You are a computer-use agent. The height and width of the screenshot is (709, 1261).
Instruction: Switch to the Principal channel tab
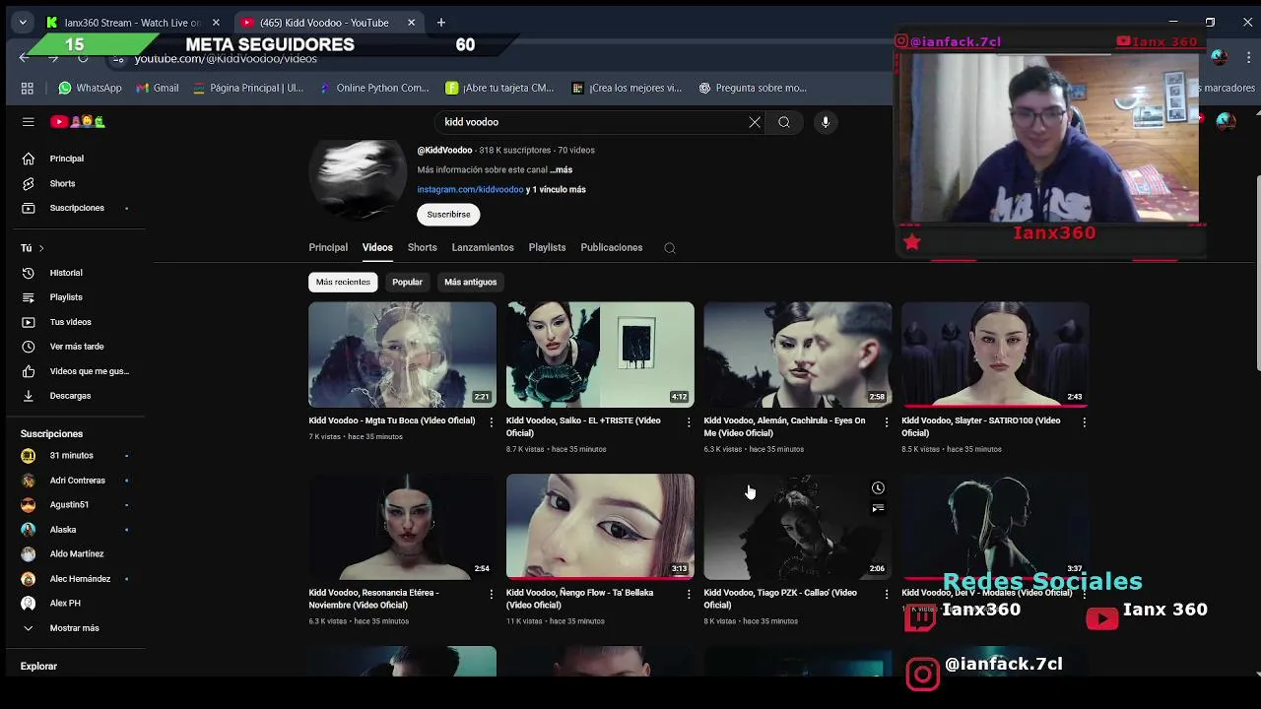coord(328,247)
